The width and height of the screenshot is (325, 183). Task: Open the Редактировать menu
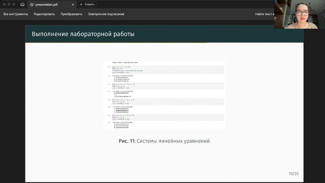pyautogui.click(x=44, y=14)
